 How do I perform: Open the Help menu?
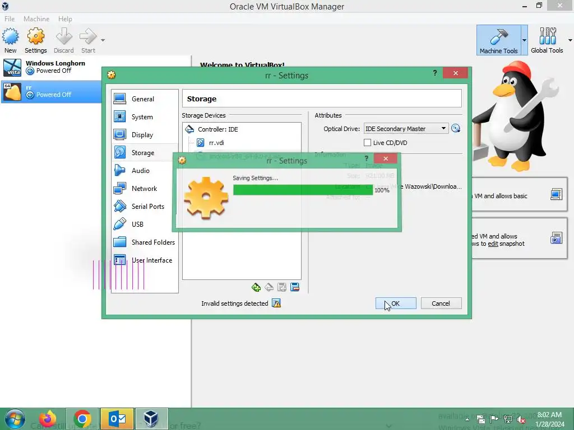(x=65, y=18)
